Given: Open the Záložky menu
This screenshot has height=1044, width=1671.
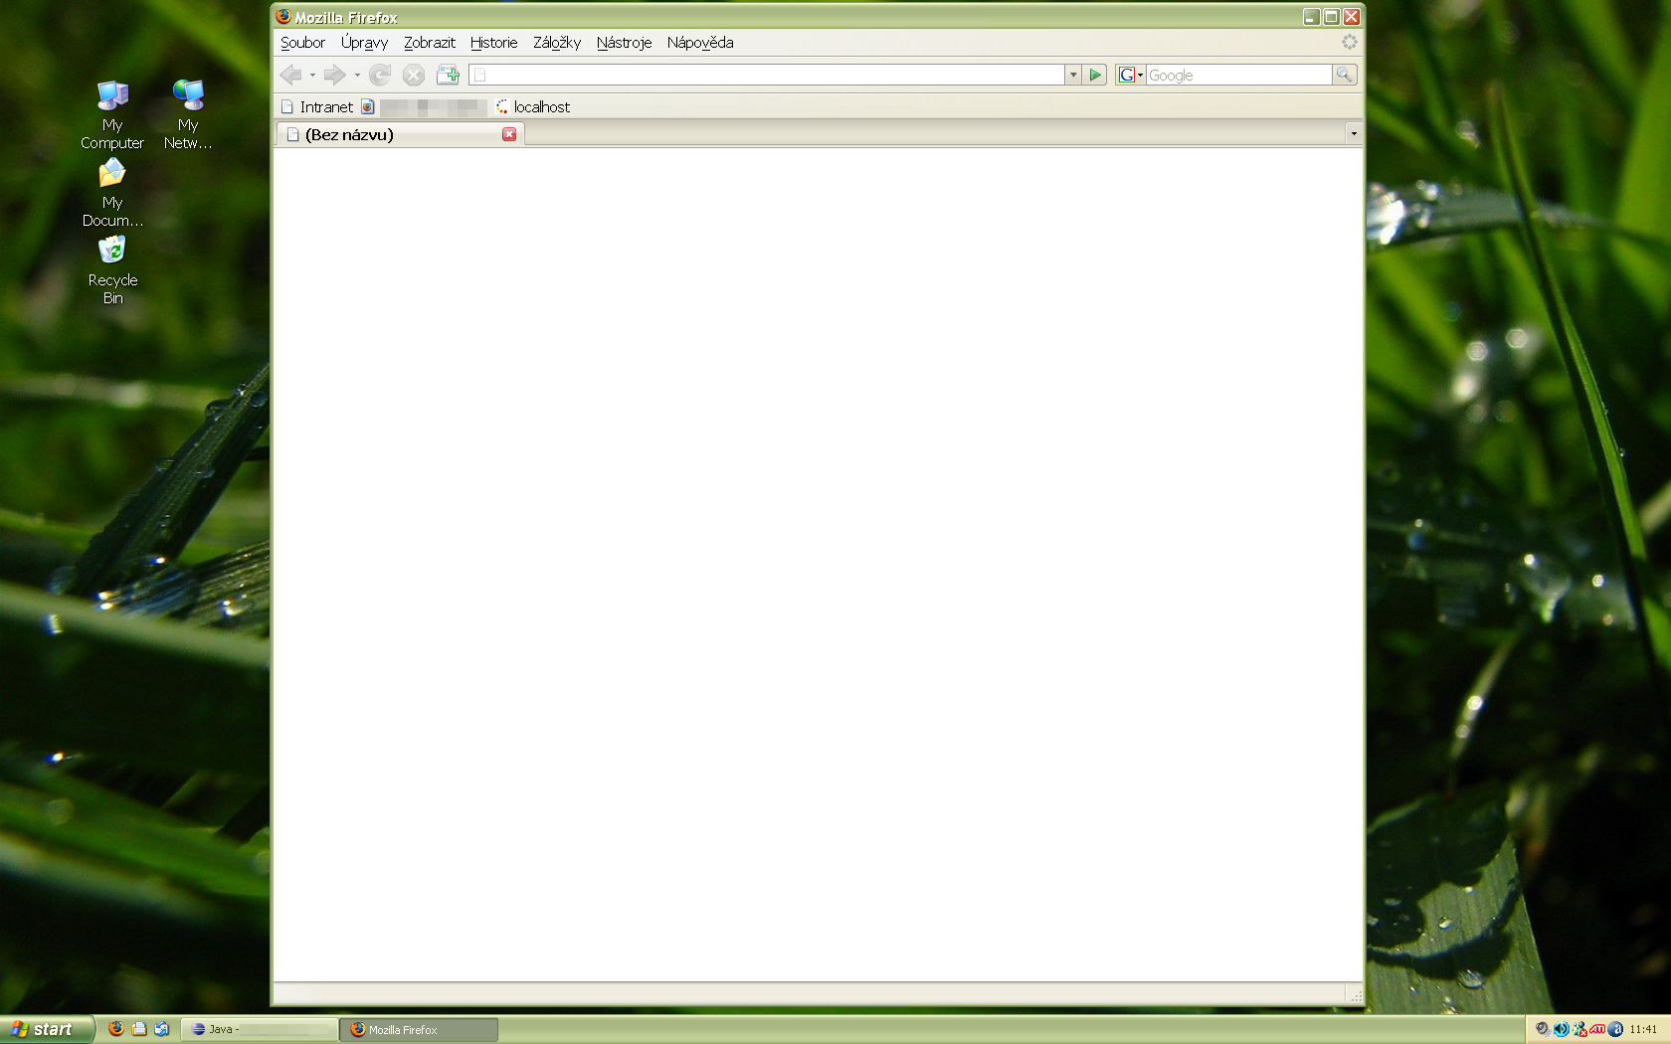Looking at the screenshot, I should coord(556,43).
